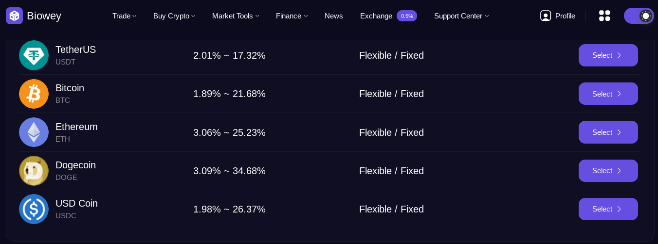Screen dimensions: 658x244
Task: Toggle the light/dark theme switch
Action: click(639, 16)
